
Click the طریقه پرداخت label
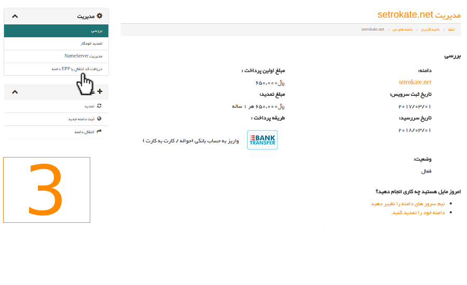tap(268, 118)
